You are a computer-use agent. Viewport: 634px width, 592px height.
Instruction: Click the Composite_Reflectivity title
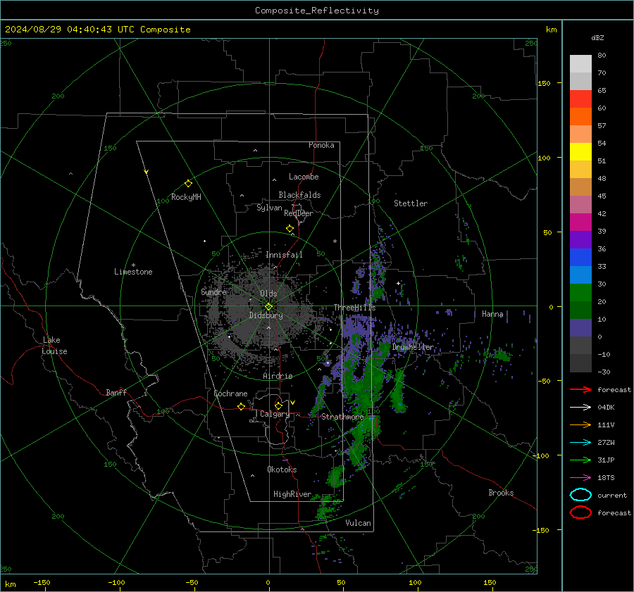(317, 11)
